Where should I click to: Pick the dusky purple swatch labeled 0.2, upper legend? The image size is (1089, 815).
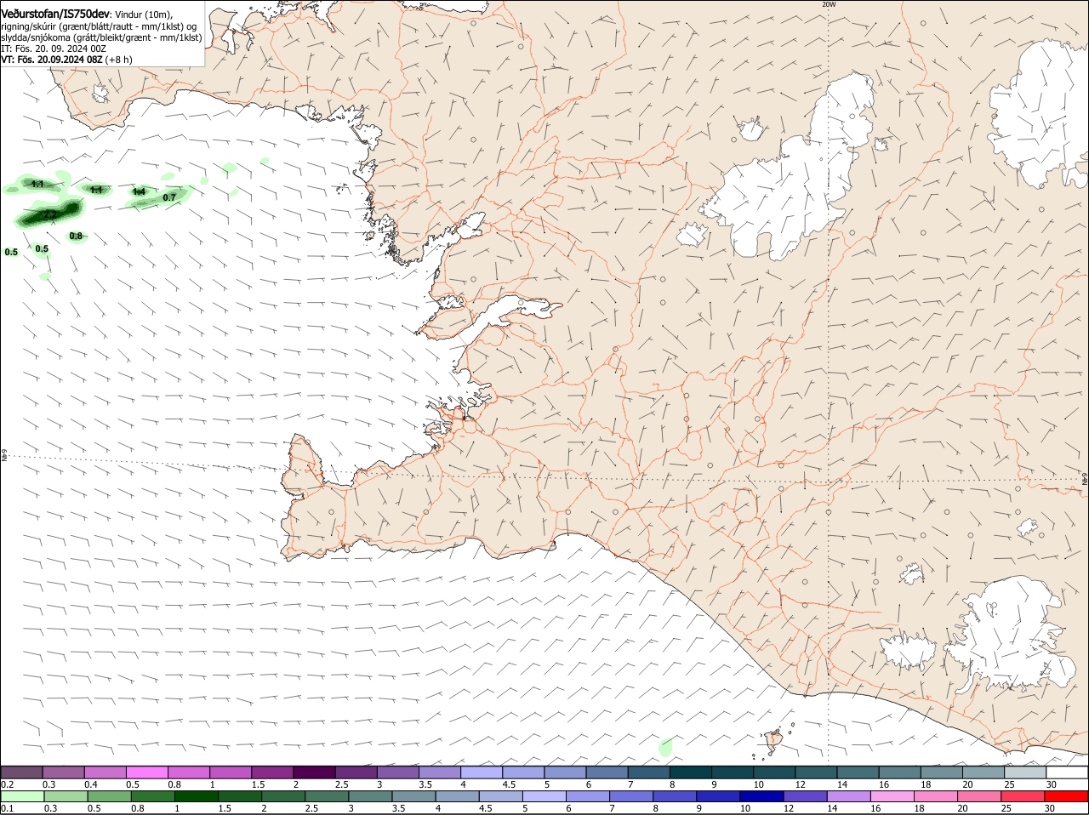pyautogui.click(x=21, y=772)
